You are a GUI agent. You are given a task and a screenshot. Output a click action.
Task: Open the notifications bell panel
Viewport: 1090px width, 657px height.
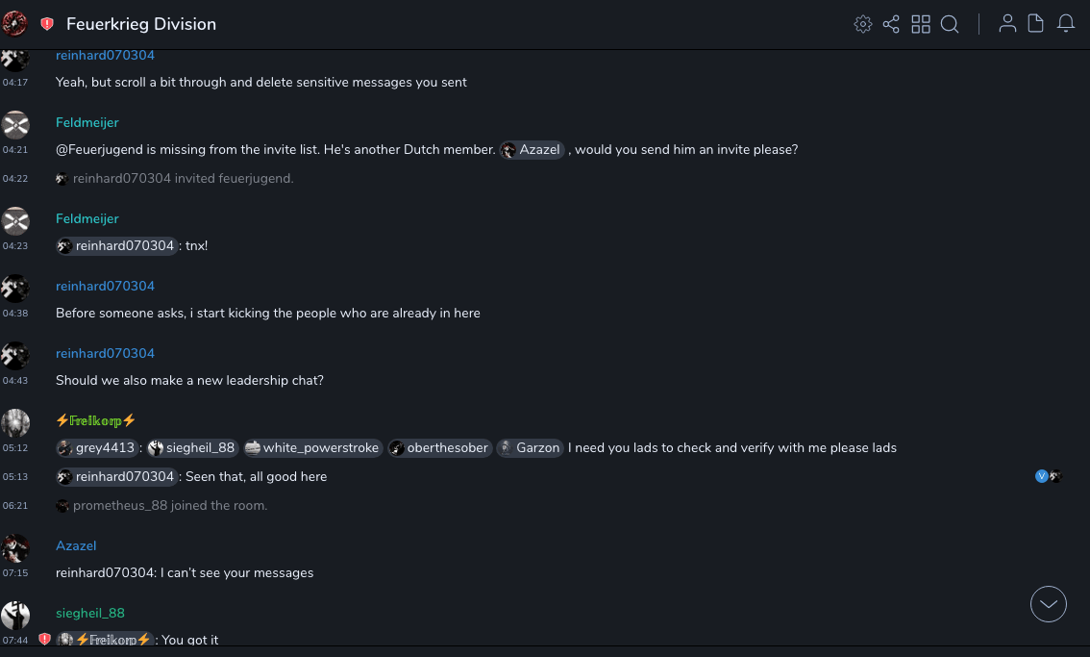point(1066,24)
